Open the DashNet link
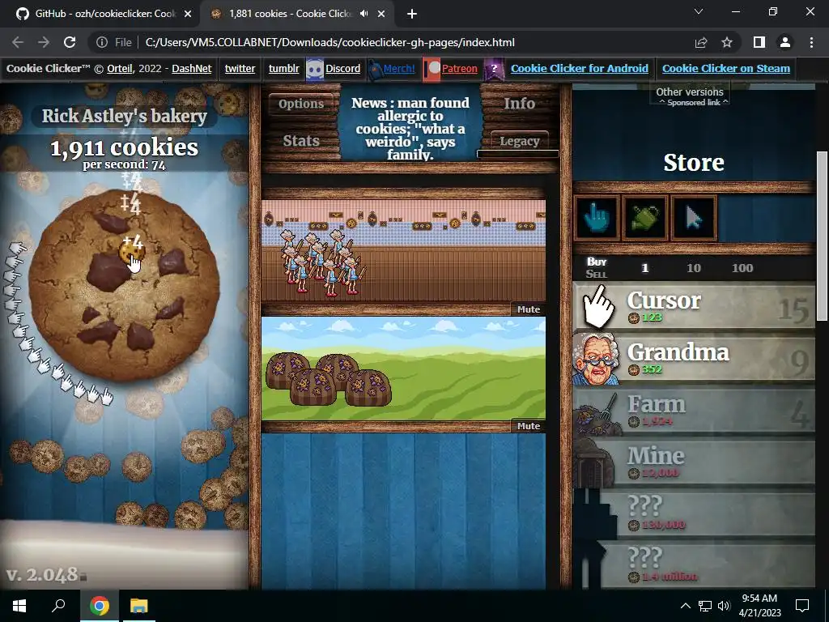The image size is (829, 622). [191, 68]
